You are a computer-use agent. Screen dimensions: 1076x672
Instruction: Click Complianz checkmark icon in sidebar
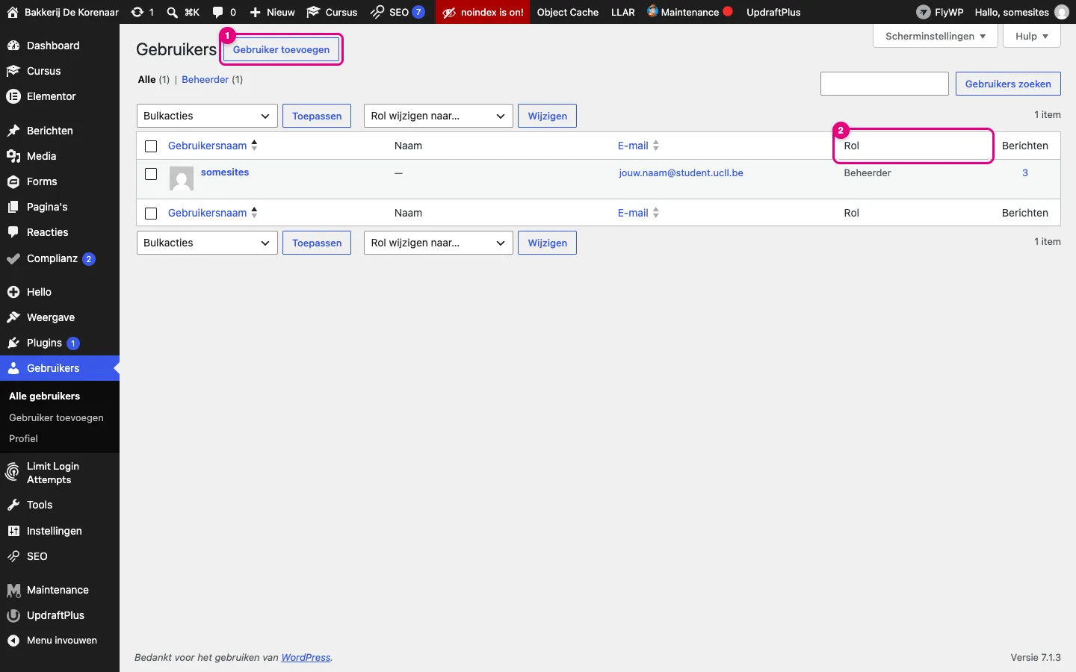click(13, 259)
